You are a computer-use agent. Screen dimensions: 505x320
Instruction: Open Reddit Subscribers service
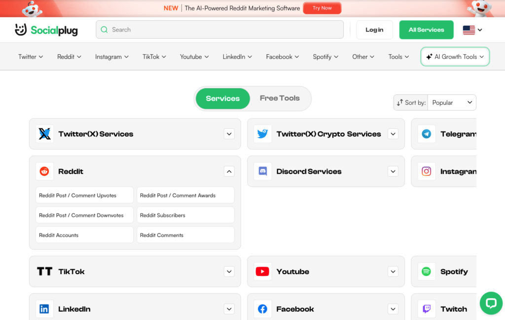pyautogui.click(x=185, y=215)
